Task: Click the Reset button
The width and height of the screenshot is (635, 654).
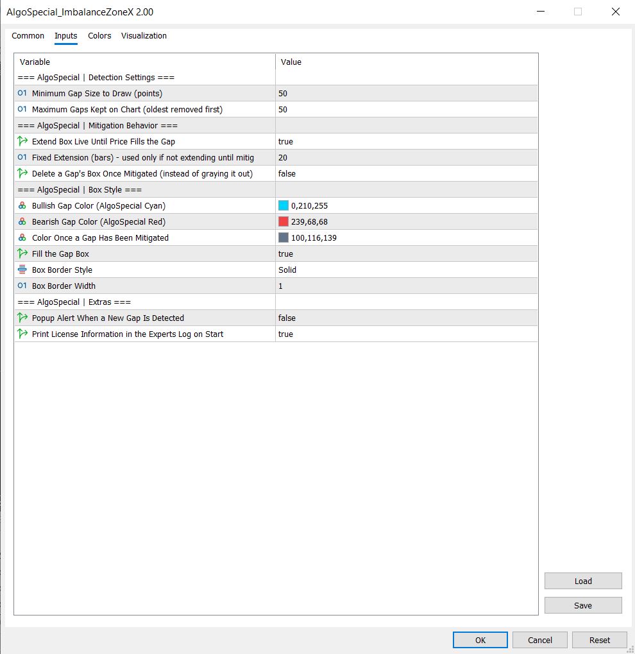Action: pyautogui.click(x=600, y=640)
